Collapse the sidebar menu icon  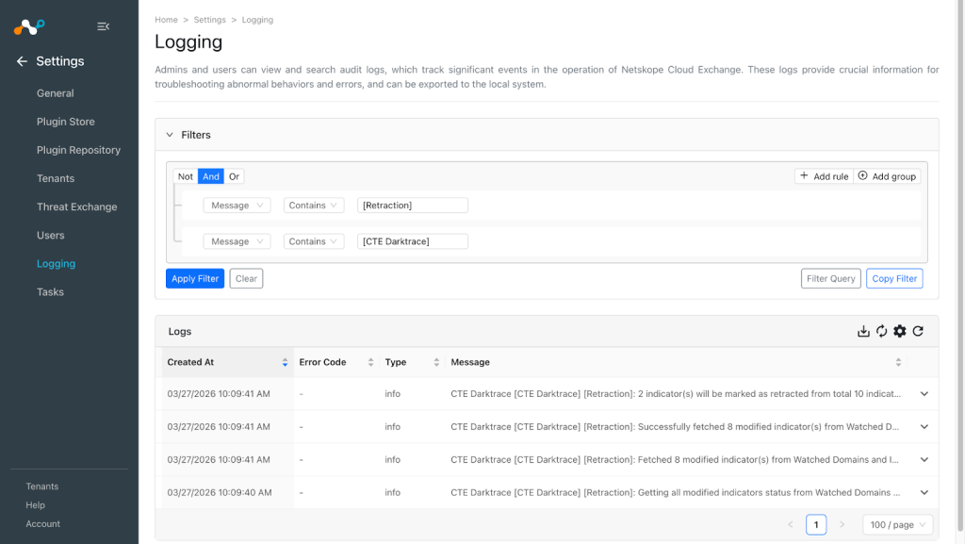[x=104, y=26]
